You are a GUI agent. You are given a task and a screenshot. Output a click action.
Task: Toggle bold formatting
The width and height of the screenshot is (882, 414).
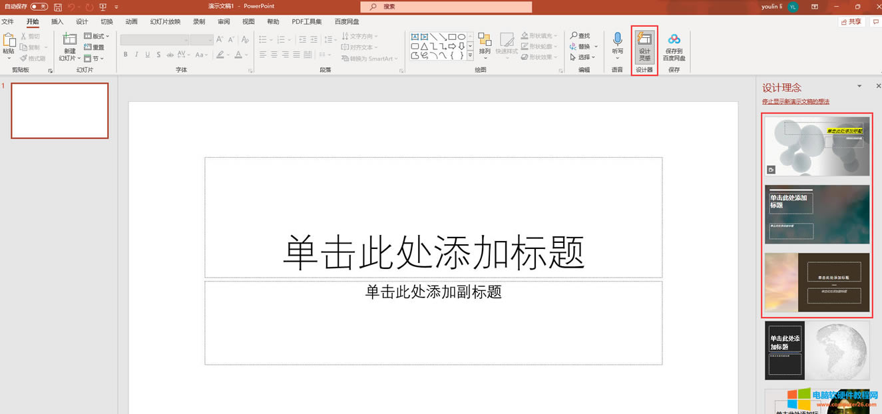click(125, 55)
